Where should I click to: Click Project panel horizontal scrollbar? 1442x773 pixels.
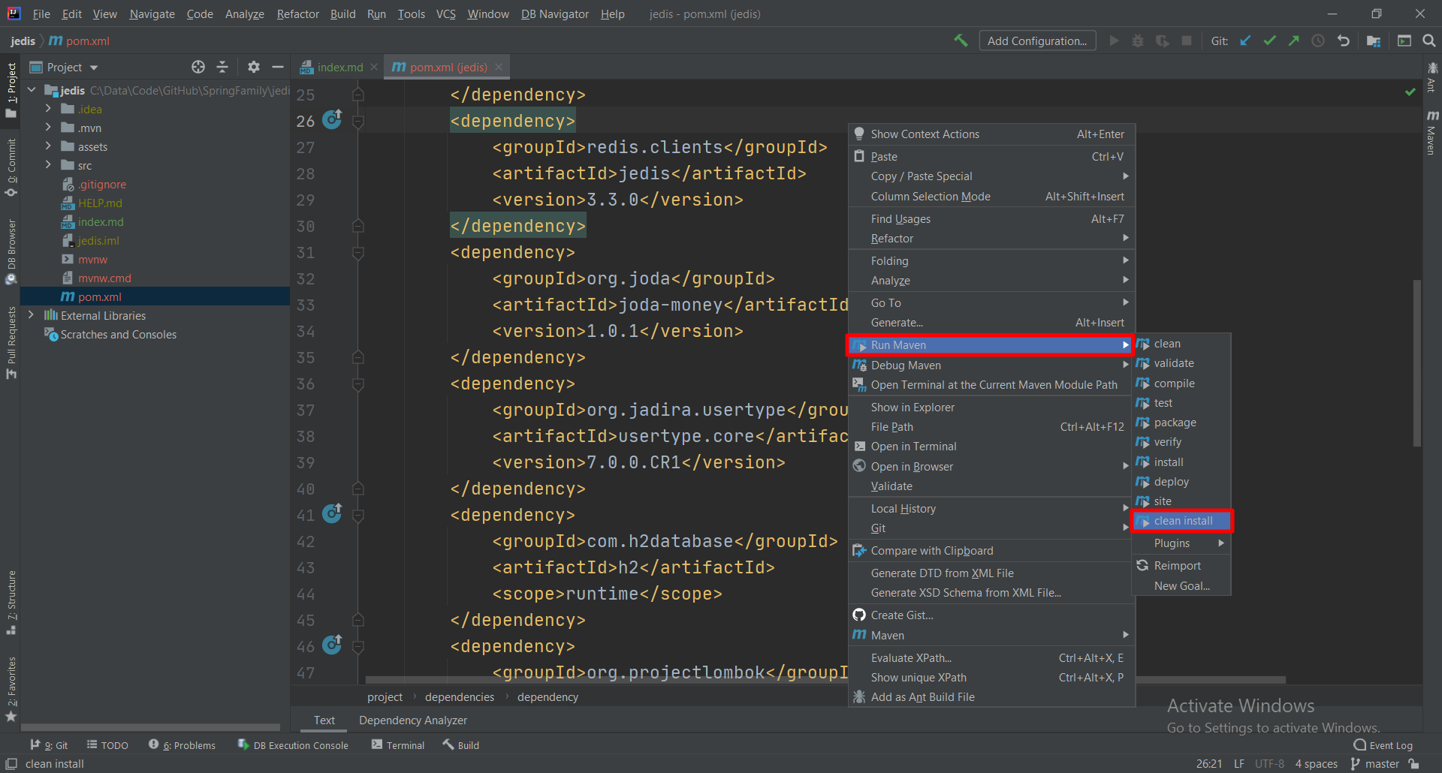point(150,726)
